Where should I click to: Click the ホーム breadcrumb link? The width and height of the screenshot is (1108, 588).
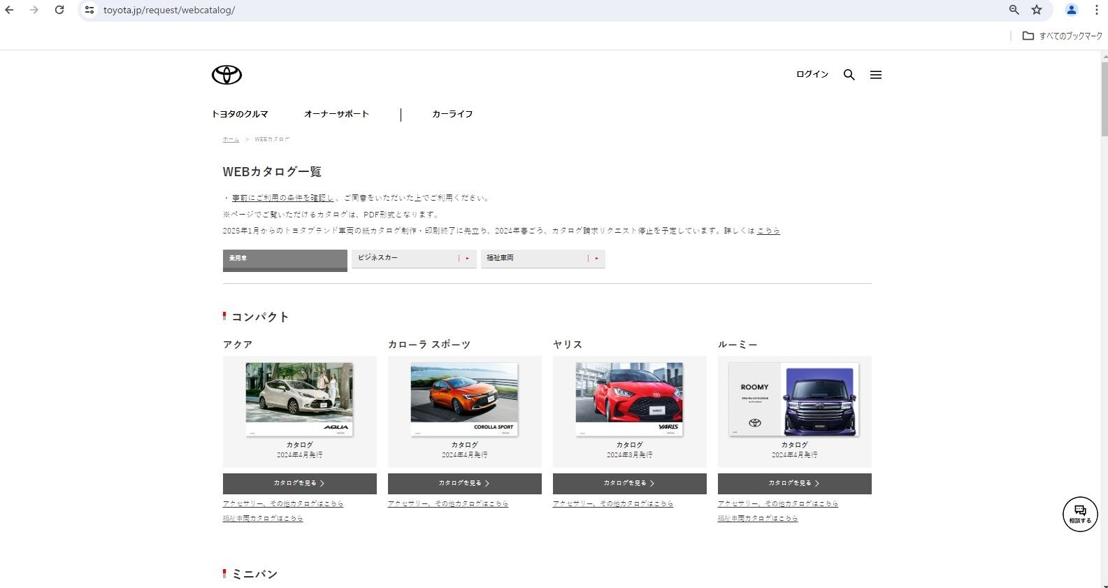[x=231, y=139]
